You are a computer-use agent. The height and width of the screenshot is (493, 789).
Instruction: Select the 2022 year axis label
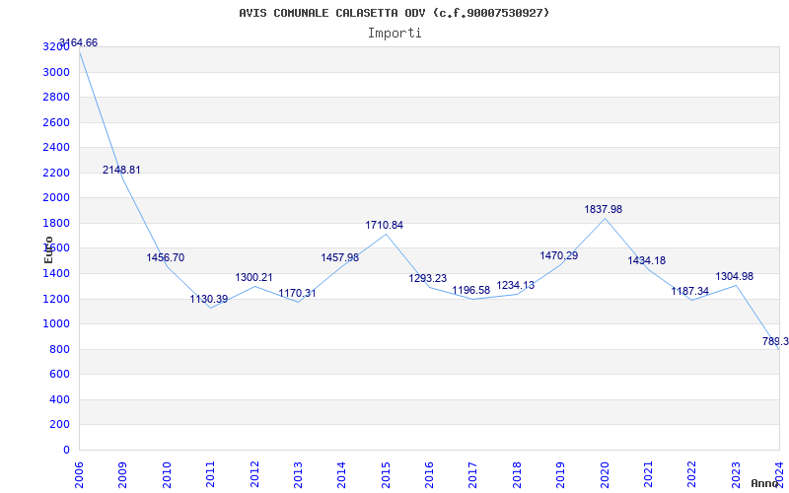[x=692, y=475]
